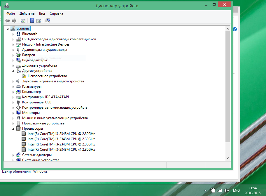Click the Bluetooth category icon
This screenshot has width=266, height=196.
18,34
